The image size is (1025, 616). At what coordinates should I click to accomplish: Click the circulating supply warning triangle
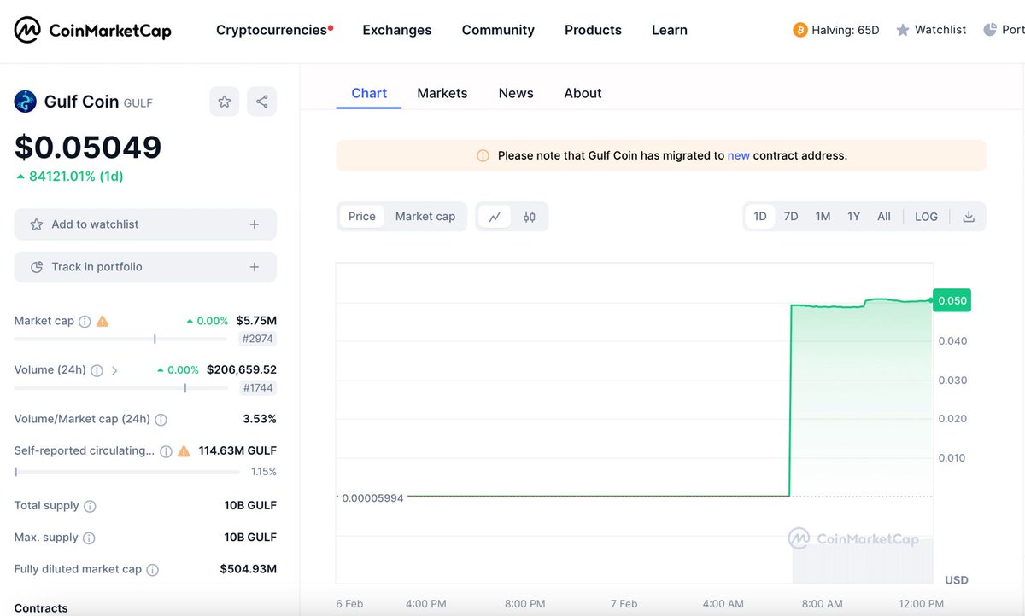(x=184, y=451)
